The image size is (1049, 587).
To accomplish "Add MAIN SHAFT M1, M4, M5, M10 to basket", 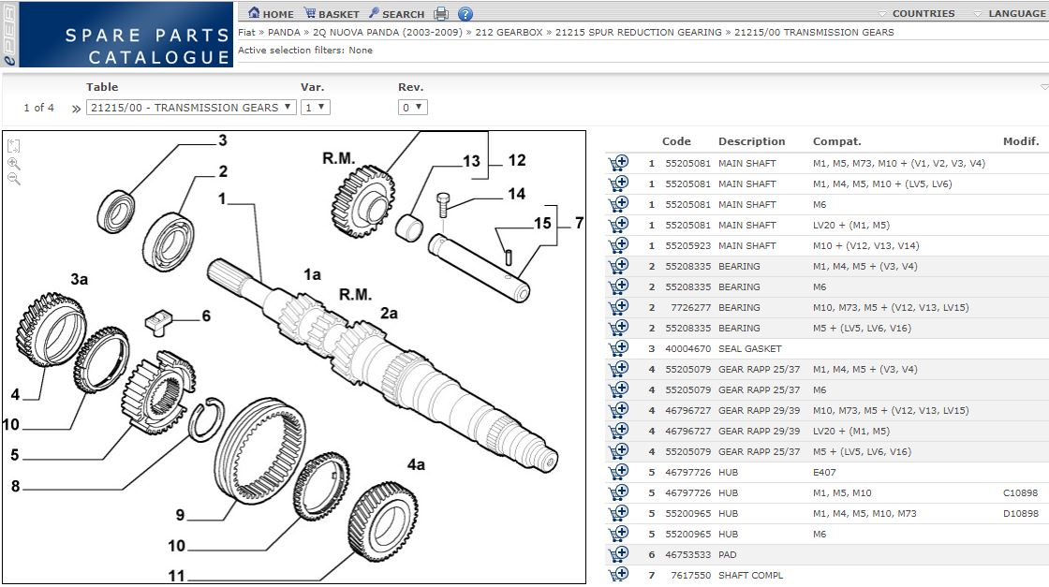I will pos(618,183).
